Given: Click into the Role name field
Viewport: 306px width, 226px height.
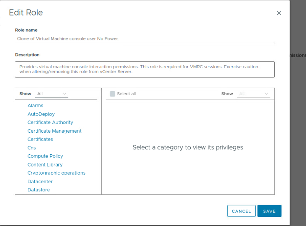Looking at the screenshot, I should (x=144, y=38).
